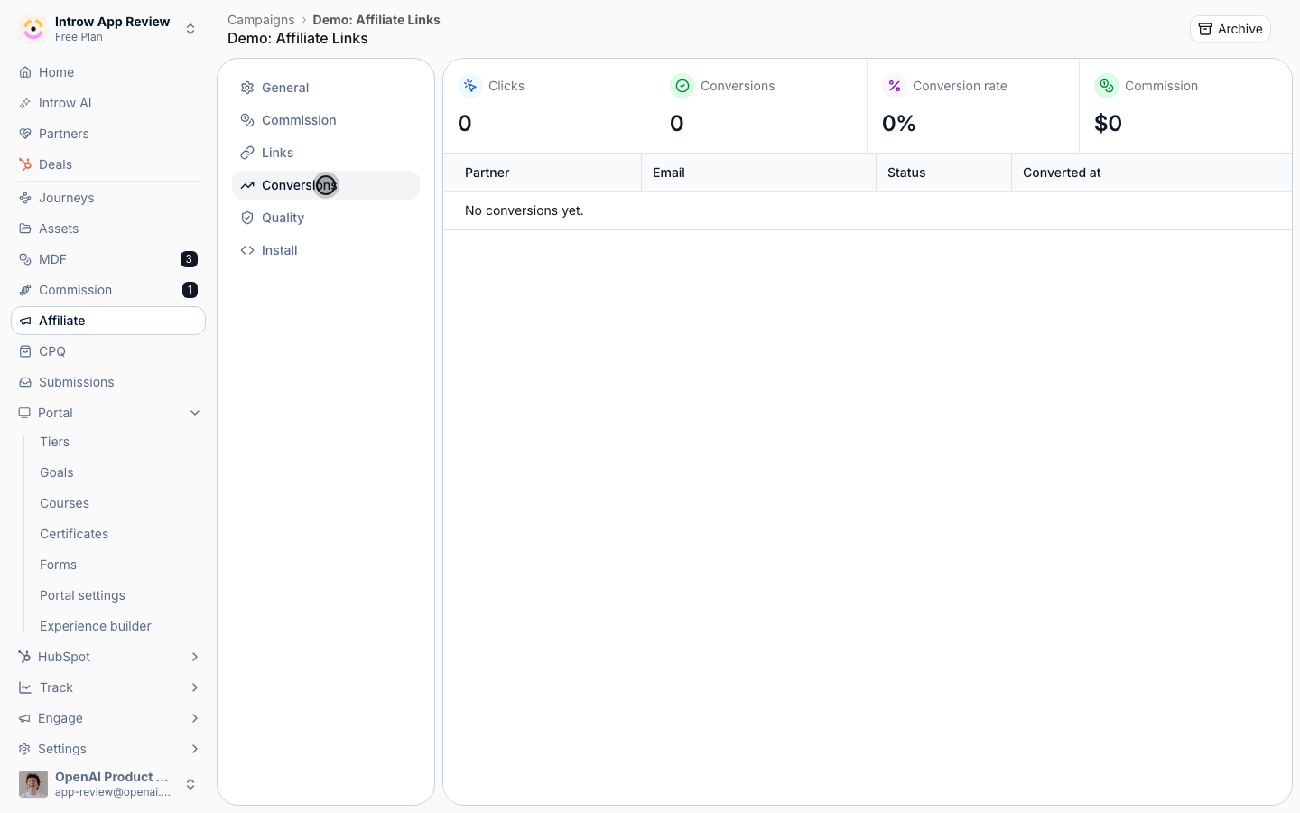Click the Introw AI sparkle icon
This screenshot has height=813, width=1300.
click(x=25, y=103)
